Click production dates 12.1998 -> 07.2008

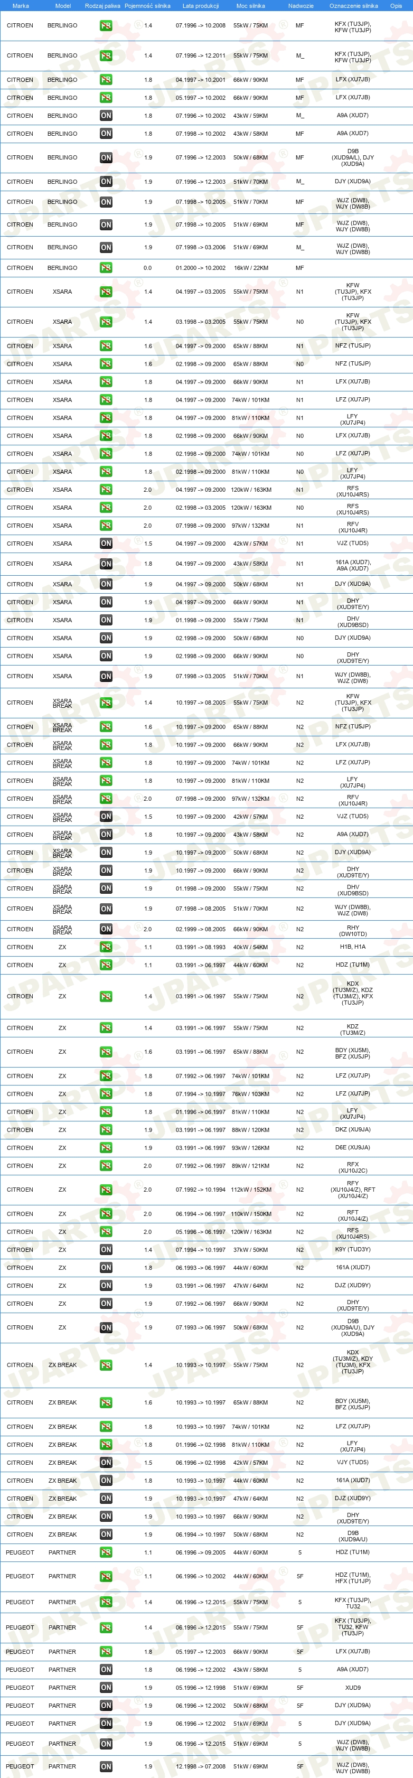point(200,1767)
